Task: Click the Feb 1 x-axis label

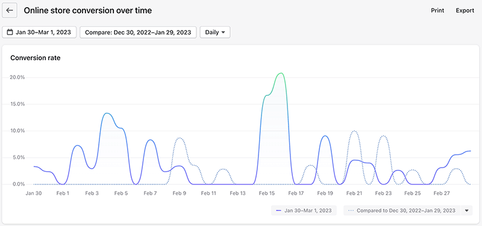Action: pyautogui.click(x=63, y=193)
